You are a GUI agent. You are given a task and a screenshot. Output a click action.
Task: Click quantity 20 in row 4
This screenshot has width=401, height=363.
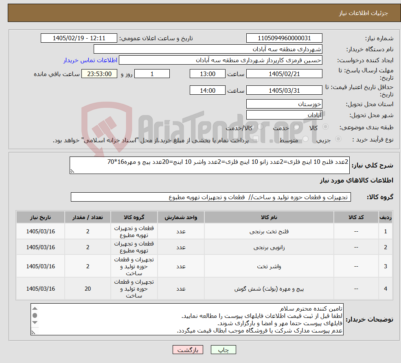[x=88, y=289]
